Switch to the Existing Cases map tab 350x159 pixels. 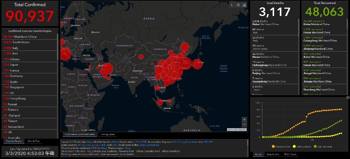coord(107,134)
